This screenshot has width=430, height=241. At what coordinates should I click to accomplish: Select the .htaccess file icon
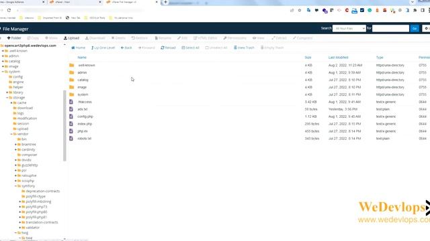(x=71, y=102)
